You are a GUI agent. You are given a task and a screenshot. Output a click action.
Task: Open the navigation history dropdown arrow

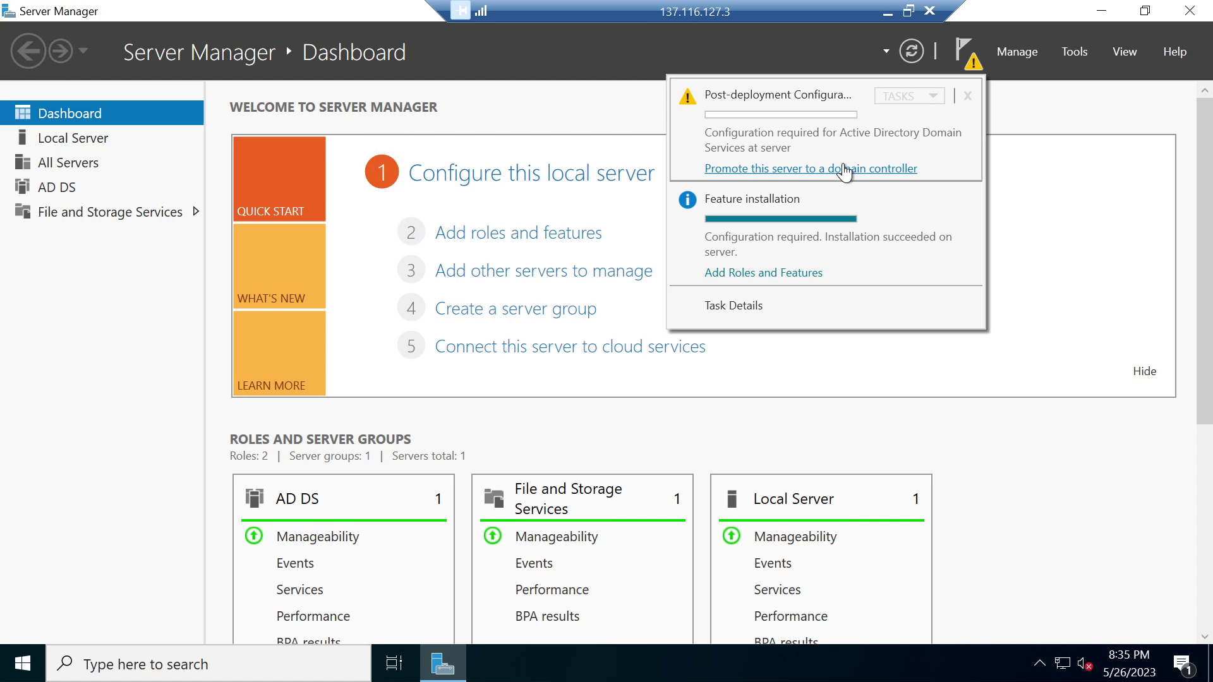click(x=83, y=51)
